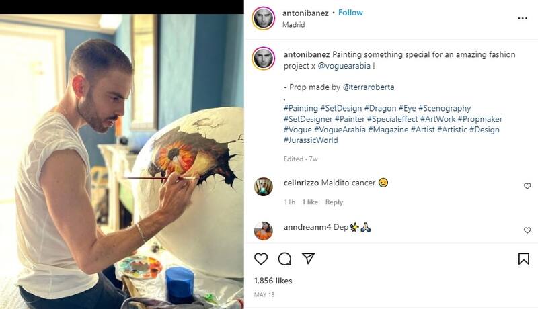View celinrizzo's profile avatar

tap(263, 186)
